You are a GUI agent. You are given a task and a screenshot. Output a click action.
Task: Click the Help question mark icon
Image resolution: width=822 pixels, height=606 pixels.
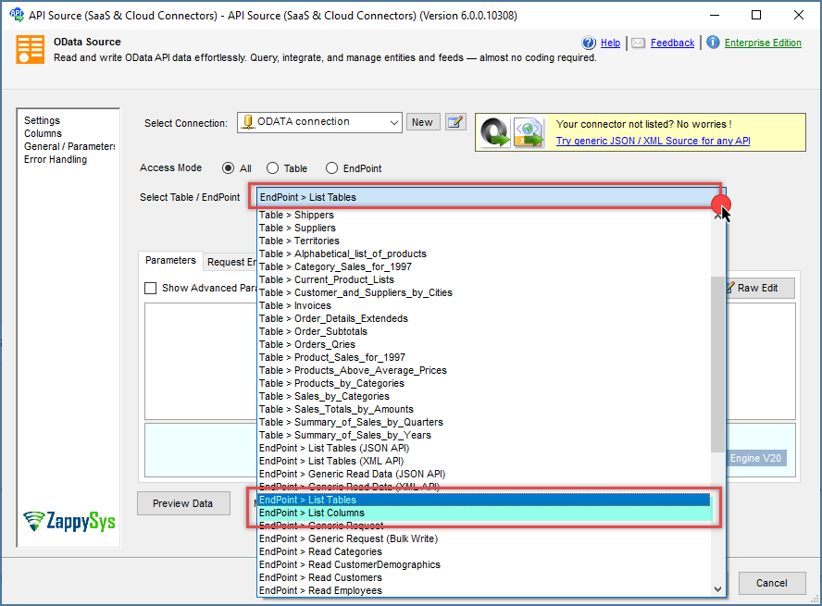click(589, 43)
